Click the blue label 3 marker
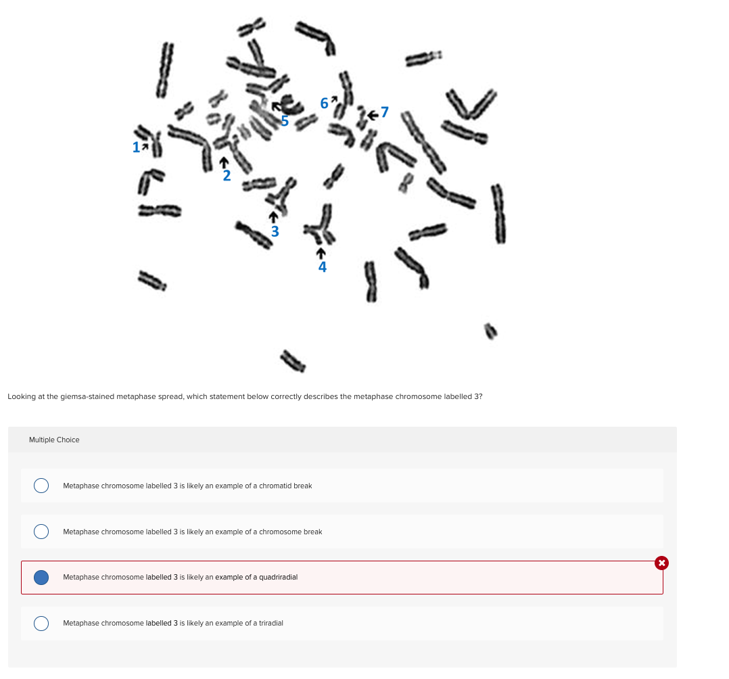Viewport: 729px width, 679px height. tap(275, 231)
